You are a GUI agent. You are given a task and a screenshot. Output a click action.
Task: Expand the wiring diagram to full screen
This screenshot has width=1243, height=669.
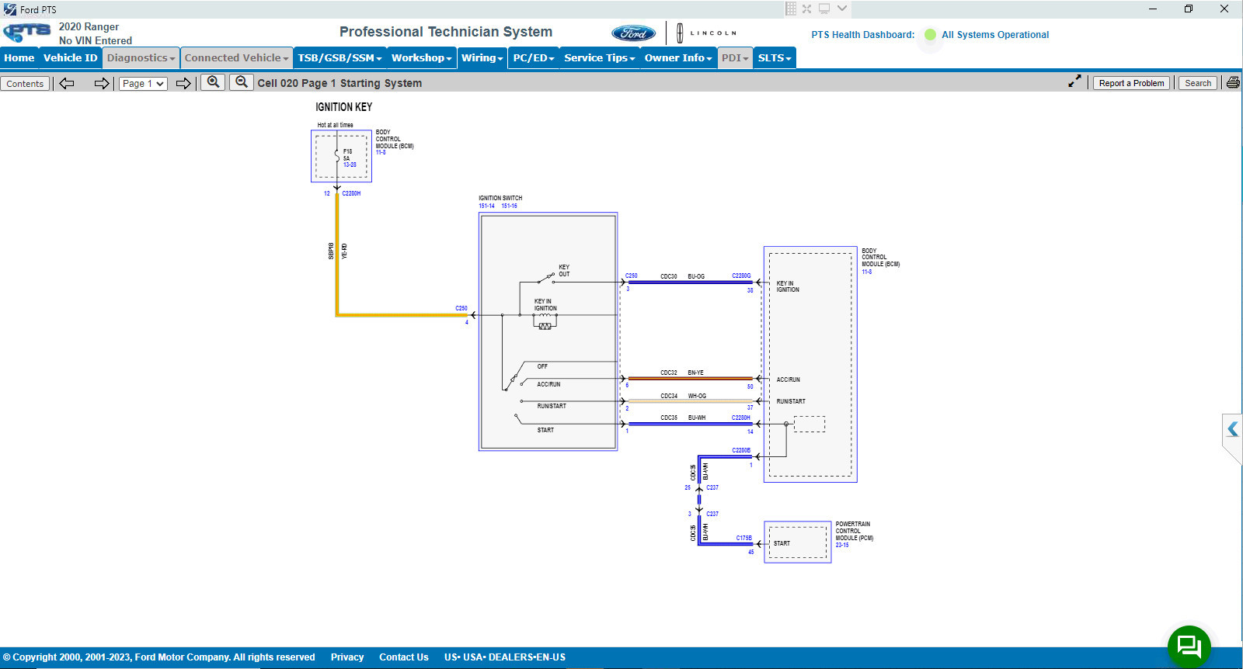(1074, 81)
